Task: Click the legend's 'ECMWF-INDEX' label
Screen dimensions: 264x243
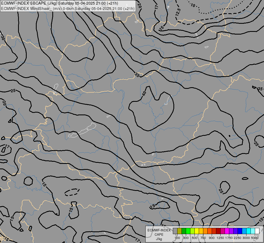Action: click(x=159, y=230)
